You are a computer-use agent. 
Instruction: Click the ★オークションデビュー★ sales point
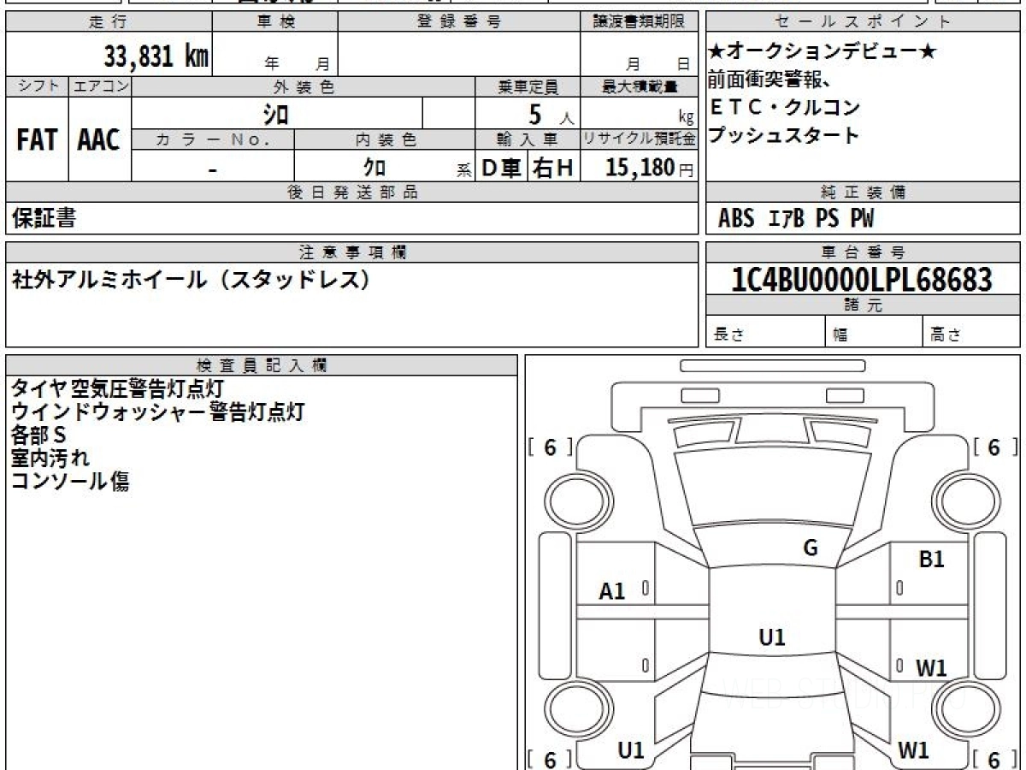click(822, 52)
